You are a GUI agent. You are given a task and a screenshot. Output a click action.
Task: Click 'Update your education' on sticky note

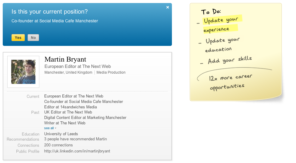coord(222,45)
